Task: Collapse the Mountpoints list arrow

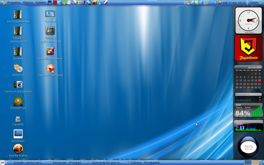Action: tap(236, 94)
